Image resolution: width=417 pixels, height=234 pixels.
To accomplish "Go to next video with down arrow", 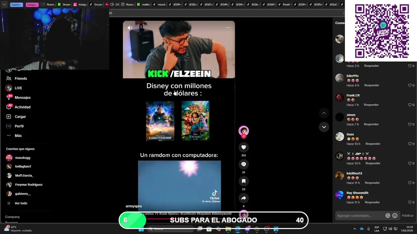I will coord(324,127).
